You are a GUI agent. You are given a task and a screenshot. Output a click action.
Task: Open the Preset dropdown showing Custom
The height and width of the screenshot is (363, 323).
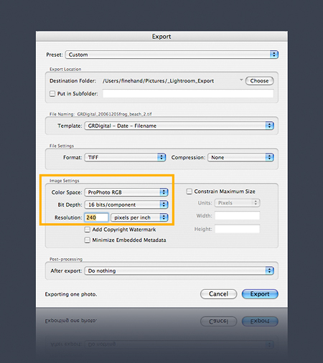(172, 55)
